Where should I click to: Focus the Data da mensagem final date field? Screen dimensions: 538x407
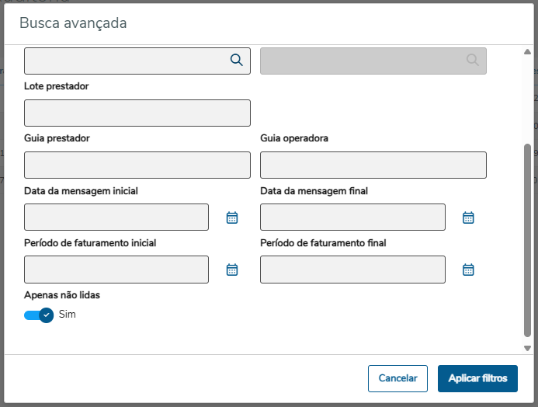click(352, 217)
